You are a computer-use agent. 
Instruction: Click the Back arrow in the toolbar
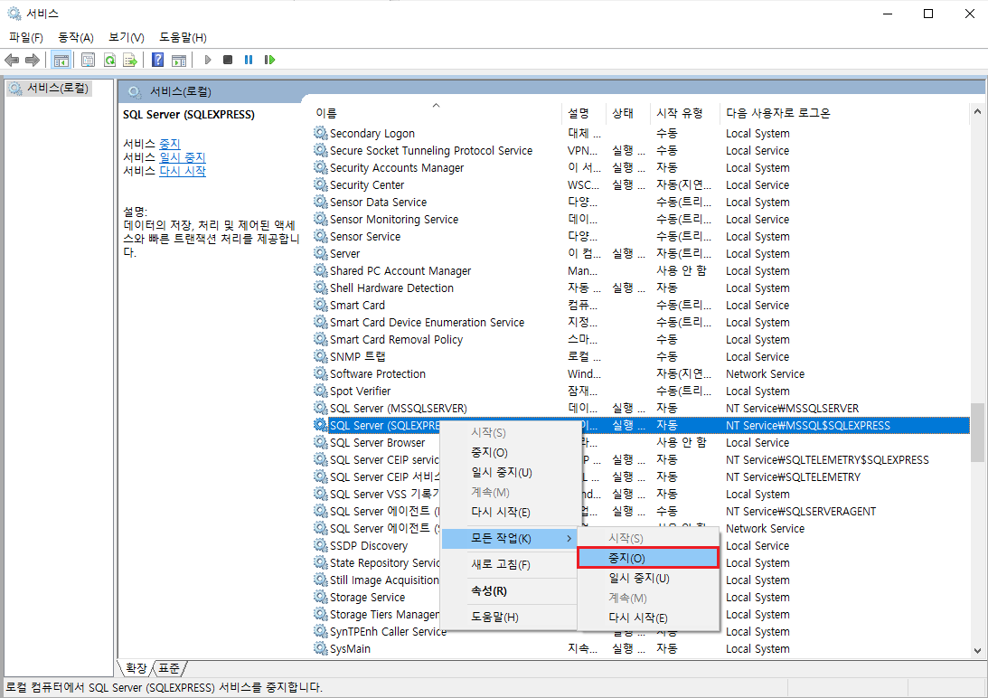[12, 60]
